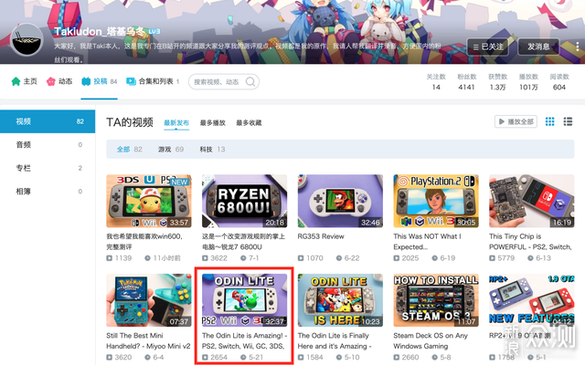Click title 我也希望我能喜欢win600
Viewport: 585px width, 365px height.
click(x=144, y=241)
